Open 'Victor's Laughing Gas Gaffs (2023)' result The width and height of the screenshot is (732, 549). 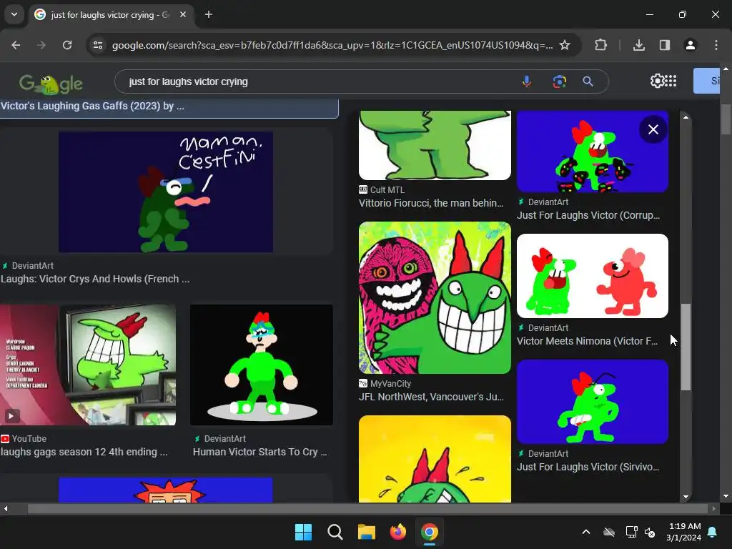[x=92, y=106]
